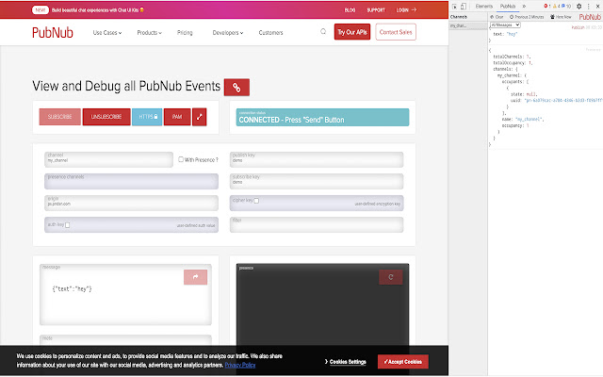
Task: Click Here Now in the DevTools panel
Action: point(561,17)
